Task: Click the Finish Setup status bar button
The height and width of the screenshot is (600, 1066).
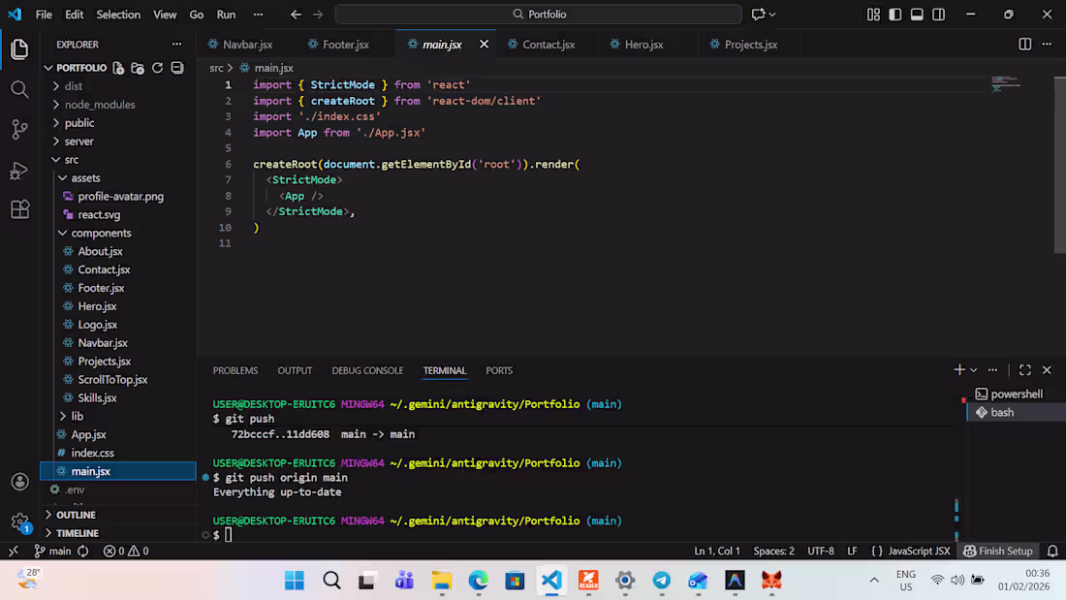Action: pyautogui.click(x=997, y=551)
